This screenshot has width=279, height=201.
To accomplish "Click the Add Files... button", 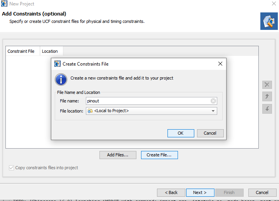I will coord(118,155).
